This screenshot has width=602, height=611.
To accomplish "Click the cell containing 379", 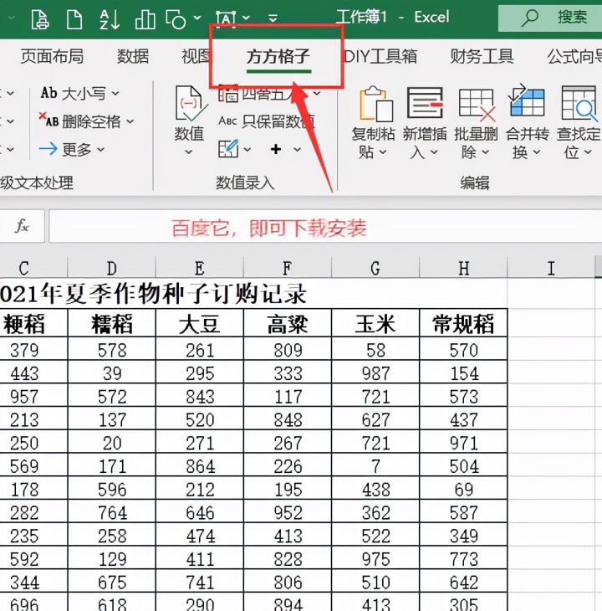I will pos(33,349).
